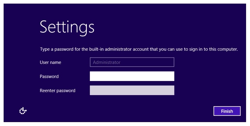Focus the Password input field
The height and width of the screenshot is (126, 250).
pos(132,76)
